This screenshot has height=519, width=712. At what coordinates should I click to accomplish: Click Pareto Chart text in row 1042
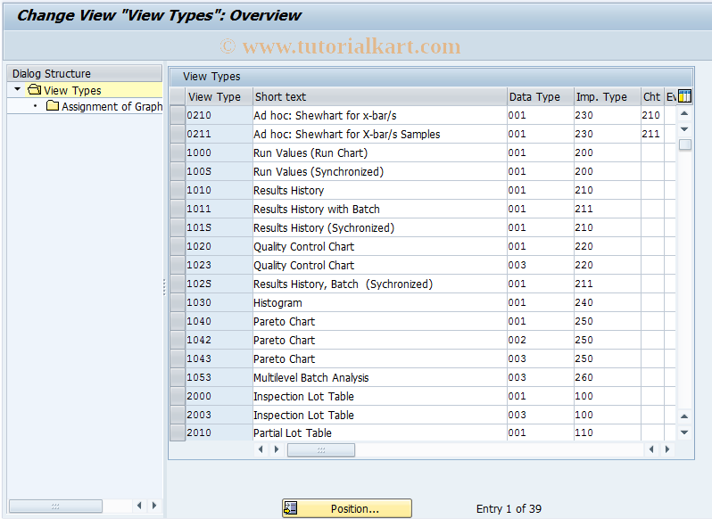click(x=284, y=340)
